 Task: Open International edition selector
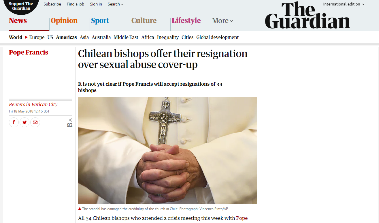point(344,4)
